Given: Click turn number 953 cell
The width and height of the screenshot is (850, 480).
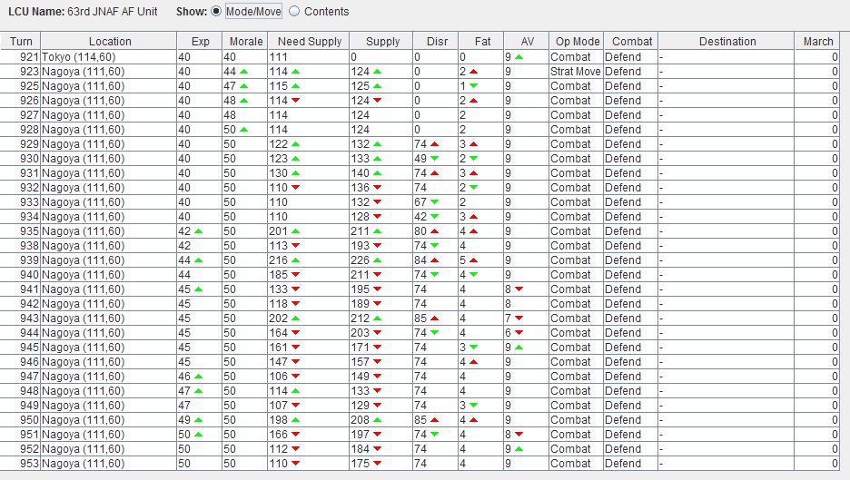Looking at the screenshot, I should [21, 464].
